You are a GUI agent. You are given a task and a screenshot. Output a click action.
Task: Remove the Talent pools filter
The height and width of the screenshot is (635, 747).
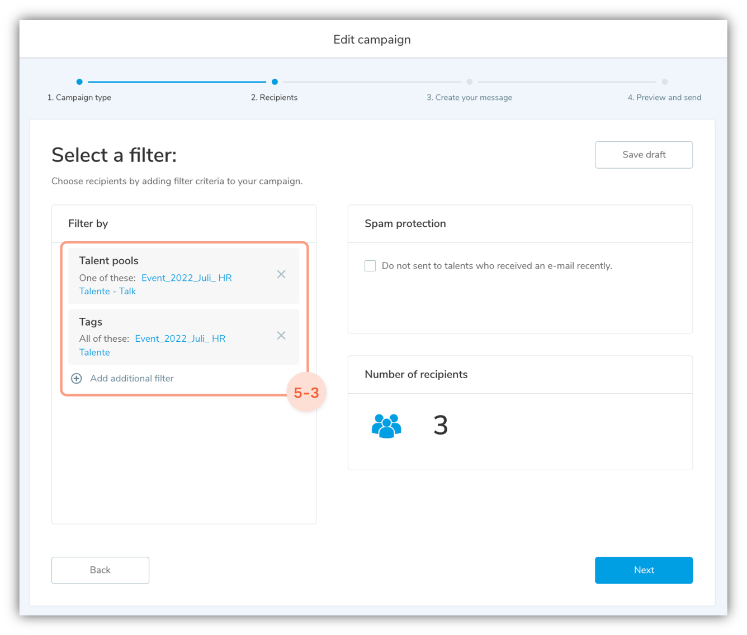(x=281, y=274)
